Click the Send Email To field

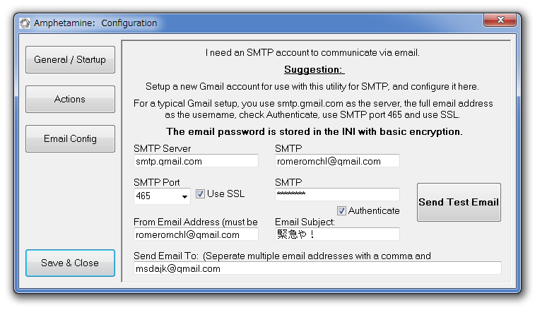[x=317, y=268]
